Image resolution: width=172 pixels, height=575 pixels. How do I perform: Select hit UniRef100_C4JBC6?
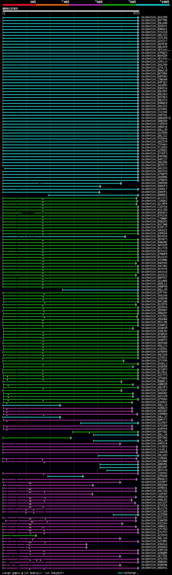click(154, 446)
